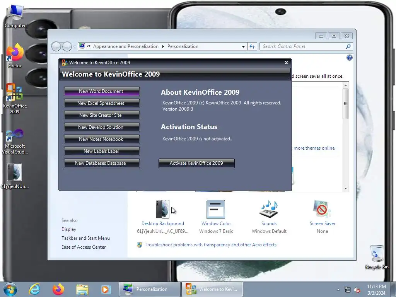Screen dimensions: 396x297
Task: Click New Word Document
Action: pos(102,91)
